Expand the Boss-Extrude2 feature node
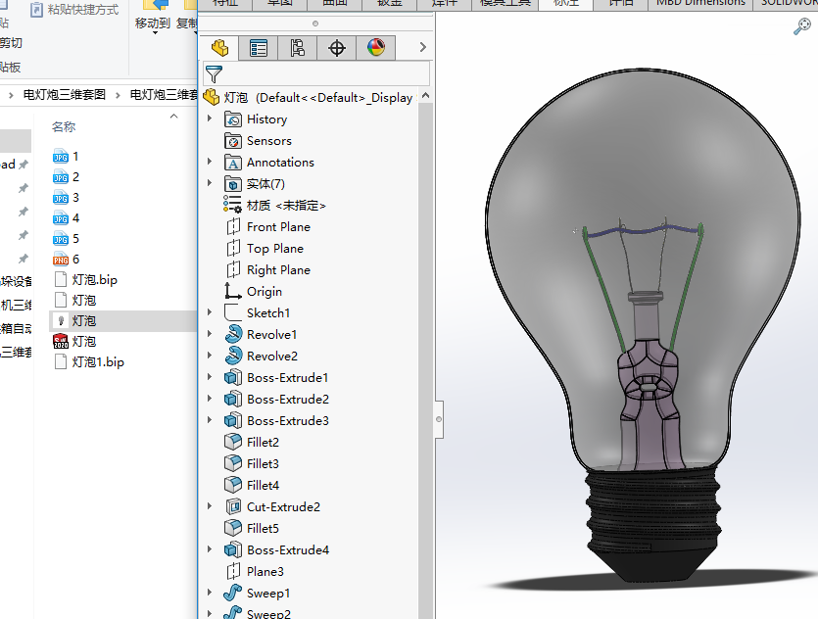Screen dimensions: 818x619 pyautogui.click(x=210, y=400)
